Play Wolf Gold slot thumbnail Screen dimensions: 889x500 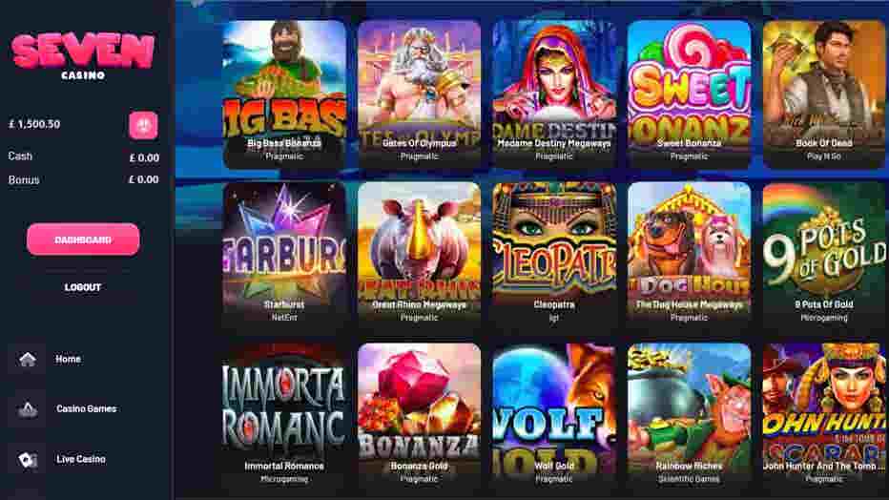pos(554,417)
